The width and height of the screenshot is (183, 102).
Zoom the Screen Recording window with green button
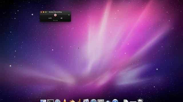[x=46, y=12]
